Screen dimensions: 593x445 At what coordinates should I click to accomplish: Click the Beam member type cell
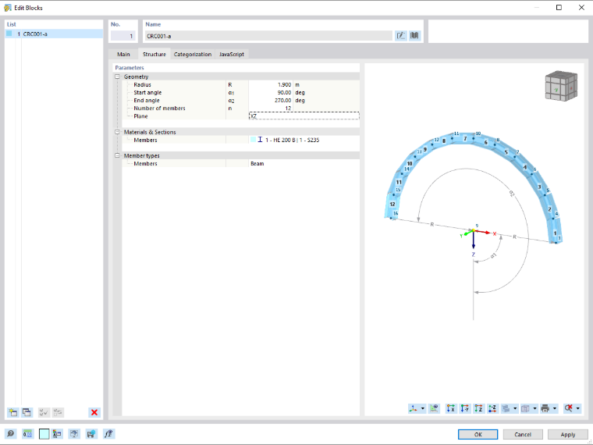point(304,163)
